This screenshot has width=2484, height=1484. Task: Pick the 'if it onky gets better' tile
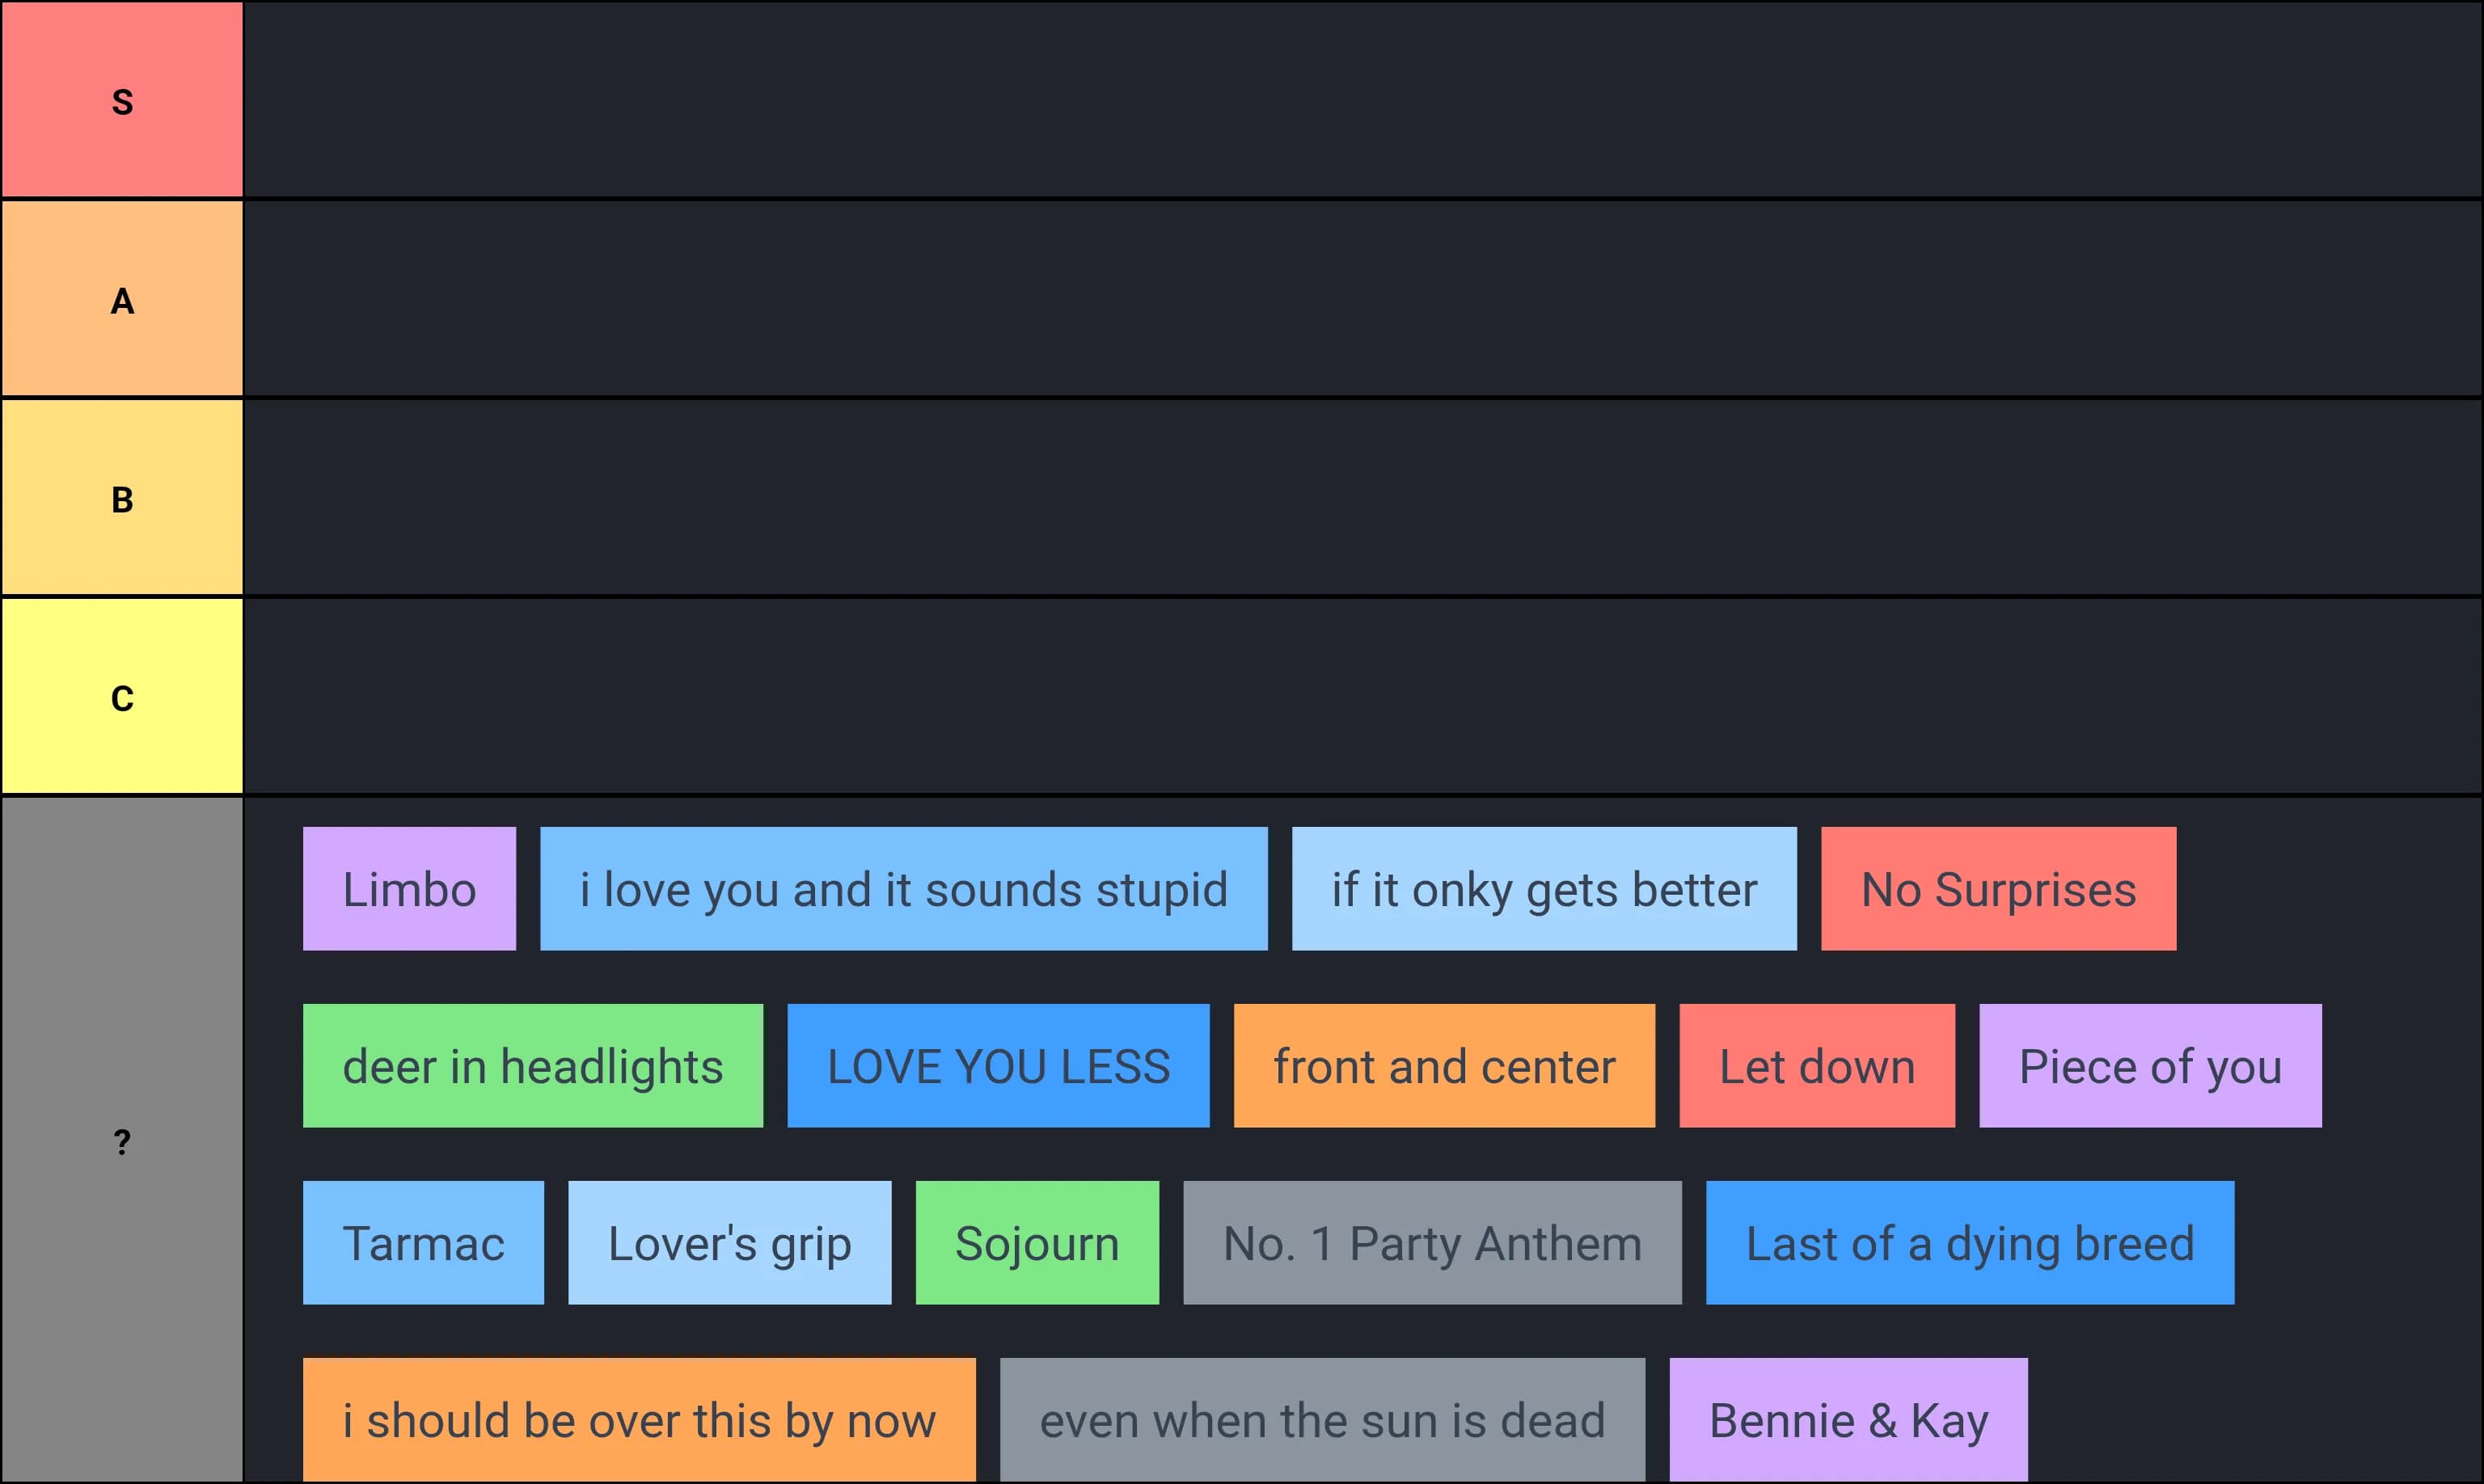click(1544, 889)
